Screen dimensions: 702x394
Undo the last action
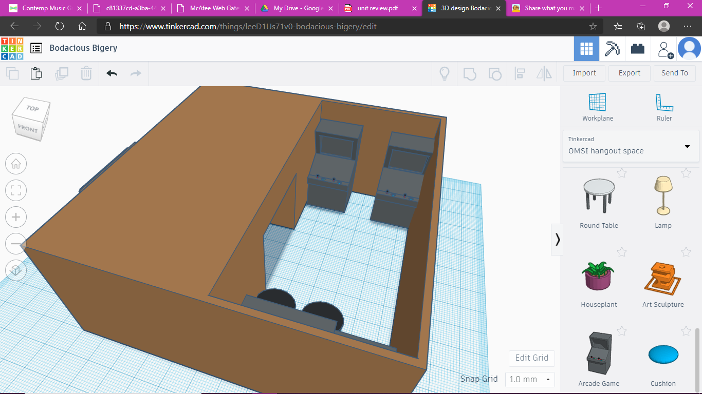pos(112,73)
